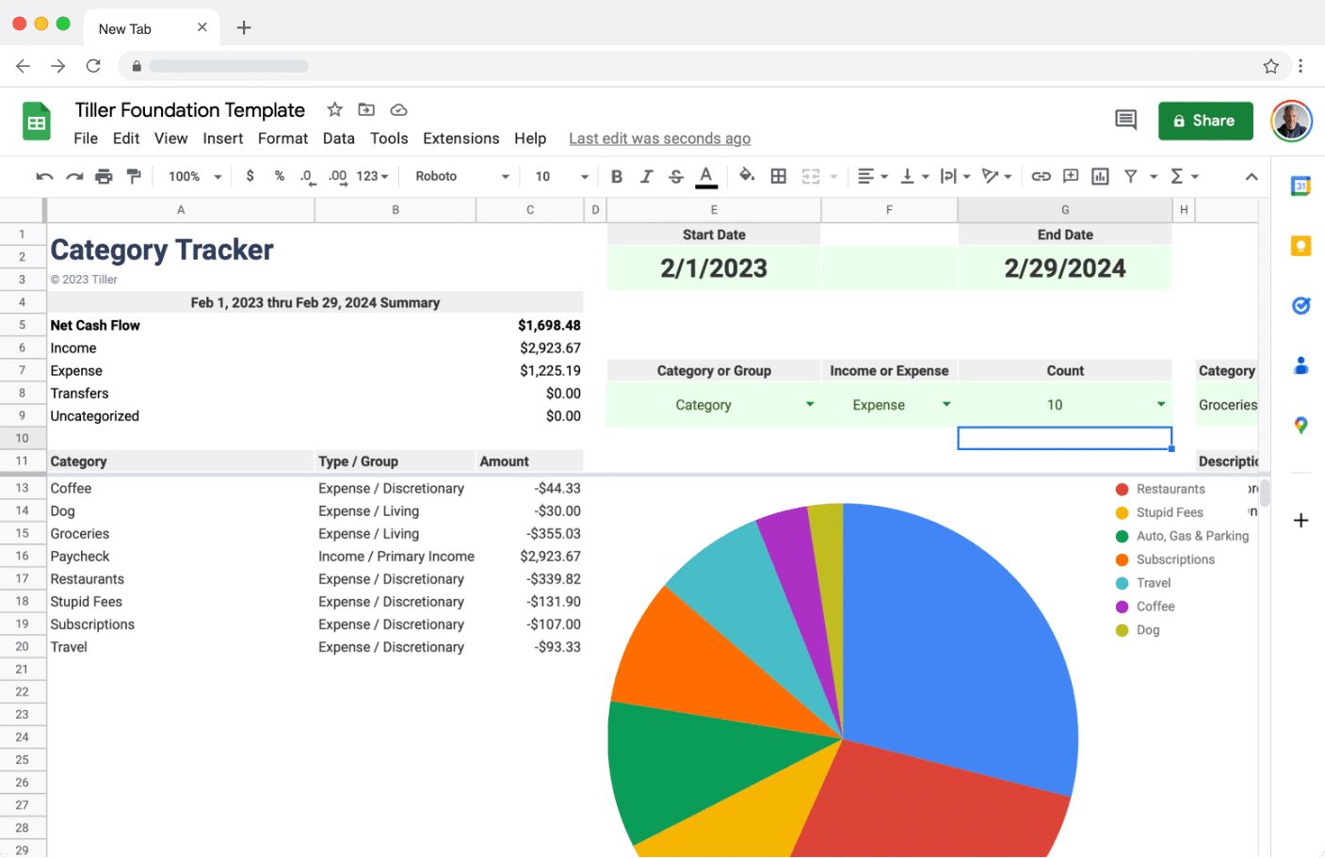Viewport: 1325px width, 858px height.
Task: Open the Expense dropdown in F8
Action: pyautogui.click(x=946, y=405)
